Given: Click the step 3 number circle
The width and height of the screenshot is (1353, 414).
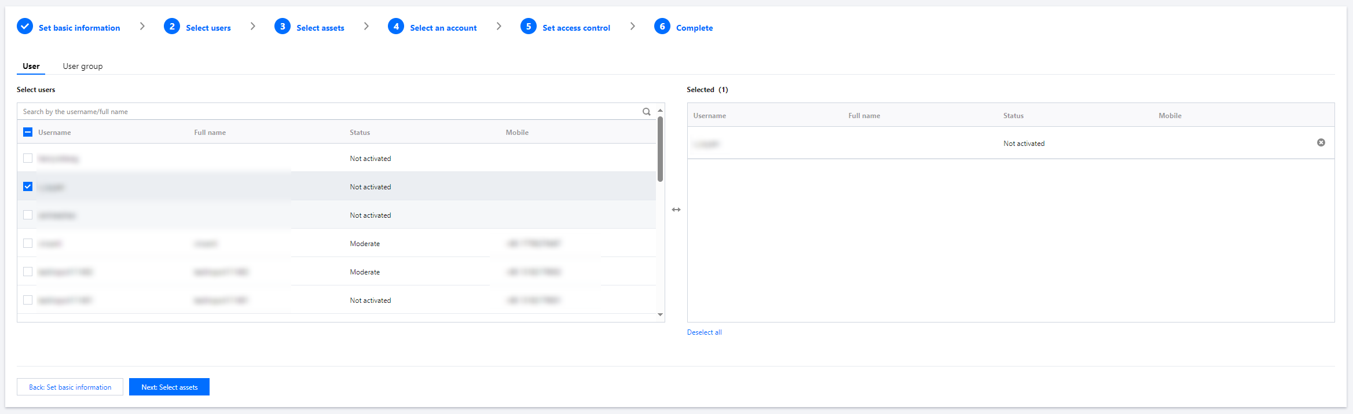Looking at the screenshot, I should click(283, 27).
